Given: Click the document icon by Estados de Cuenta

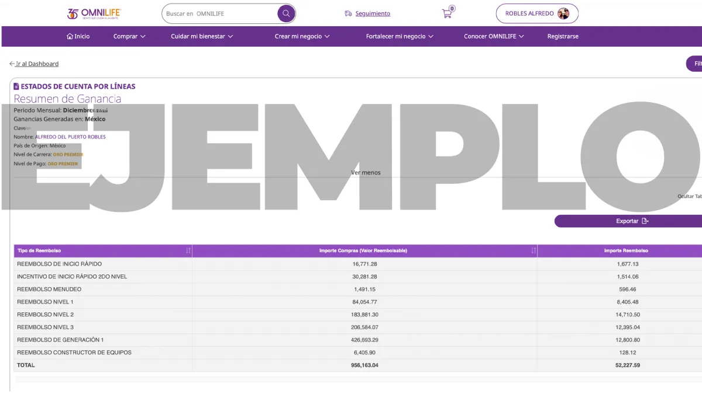Looking at the screenshot, I should point(16,86).
